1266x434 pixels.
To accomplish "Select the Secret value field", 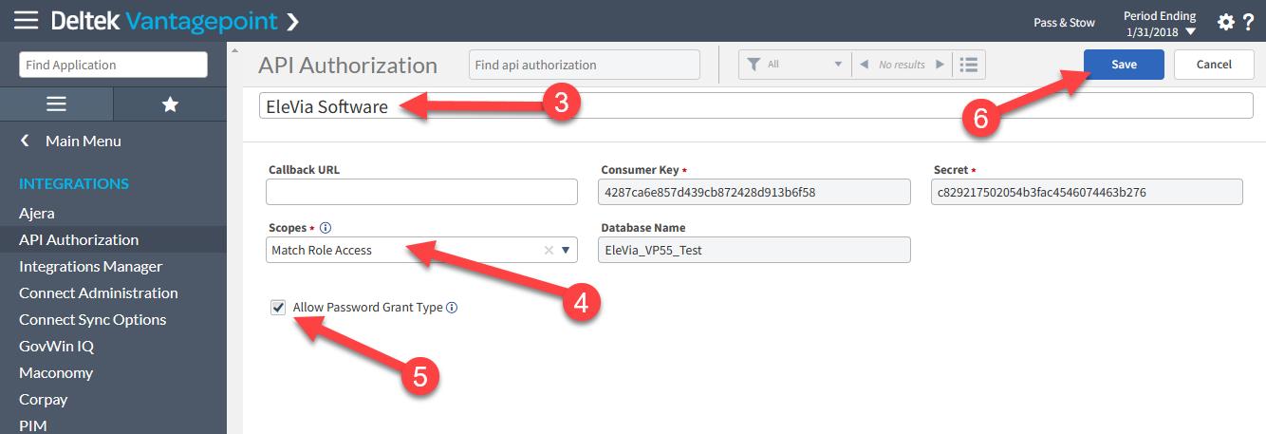I will 1087,192.
